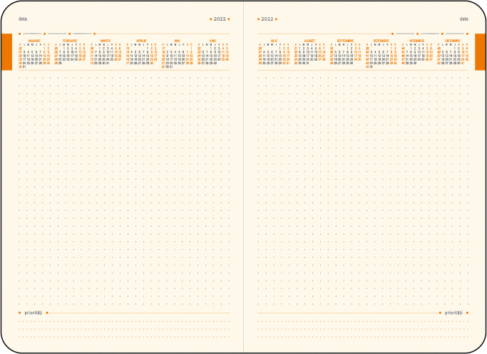Click the "priorități" label on the left page
The image size is (487, 354).
pos(33,313)
